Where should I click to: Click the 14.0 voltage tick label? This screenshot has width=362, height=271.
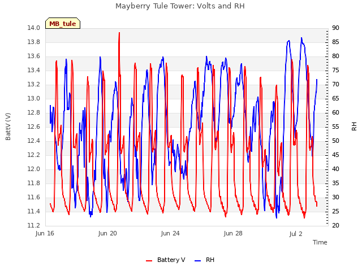point(34,28)
